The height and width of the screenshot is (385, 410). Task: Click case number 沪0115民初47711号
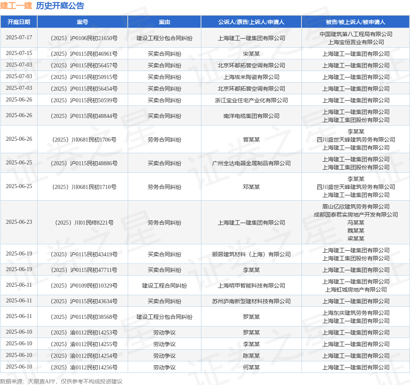(84, 270)
